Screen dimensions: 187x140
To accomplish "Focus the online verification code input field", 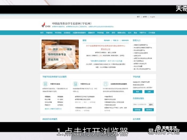I will click(x=140, y=105).
